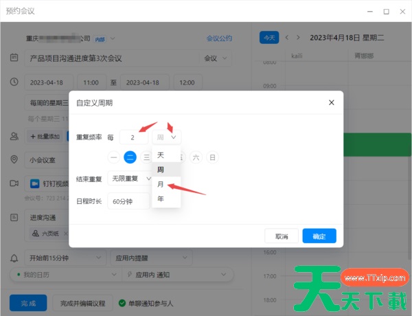
Task: Click the clock time icon
Action: (14, 82)
